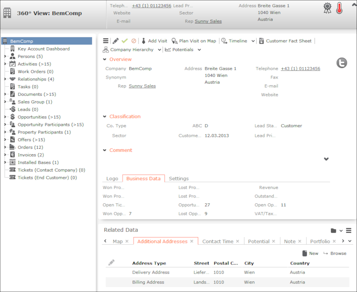357x292 pixels.
Task: Expand the Persons tree arrow
Action: tap(5, 56)
